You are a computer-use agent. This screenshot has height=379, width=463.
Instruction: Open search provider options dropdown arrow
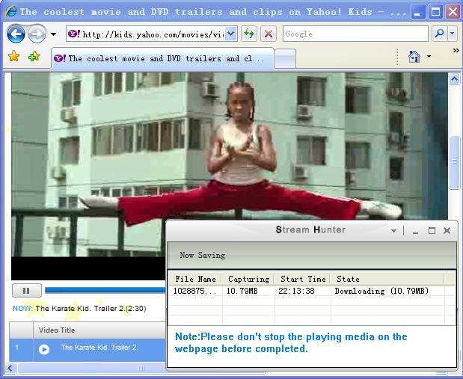coord(453,34)
